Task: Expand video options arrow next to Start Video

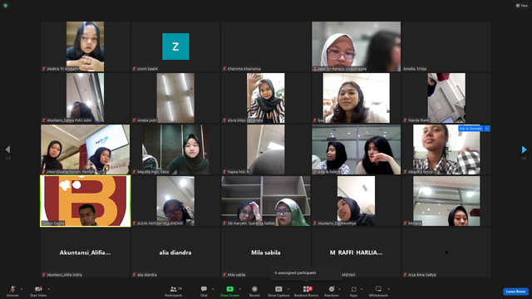Action: point(48,289)
